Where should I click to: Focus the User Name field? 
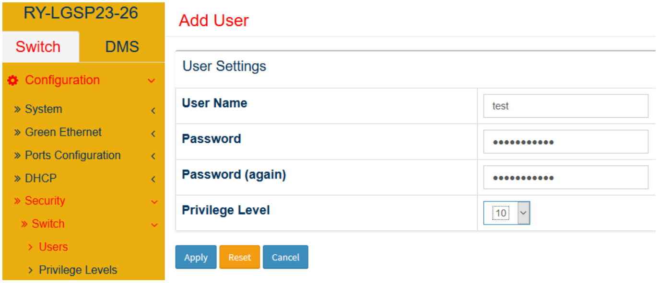566,106
